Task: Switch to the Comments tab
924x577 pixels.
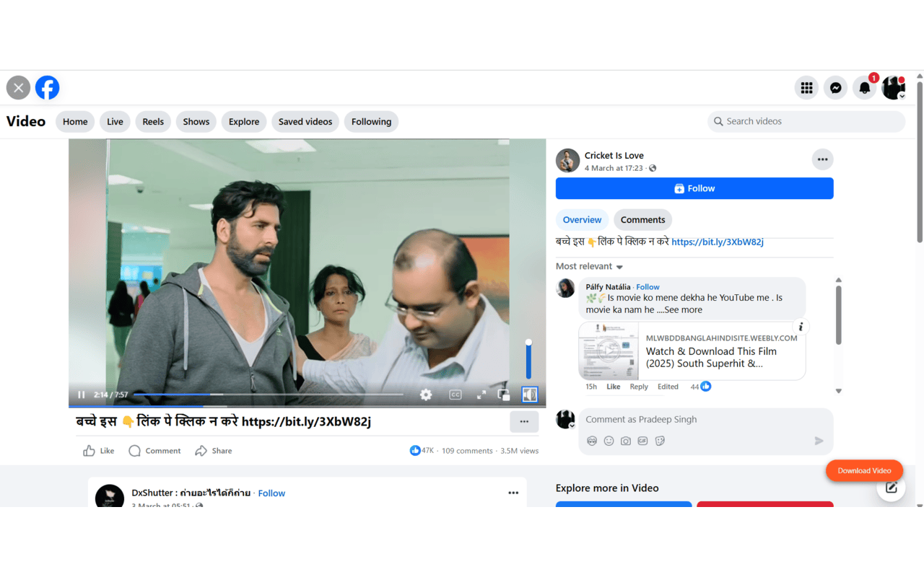Action: pos(642,220)
